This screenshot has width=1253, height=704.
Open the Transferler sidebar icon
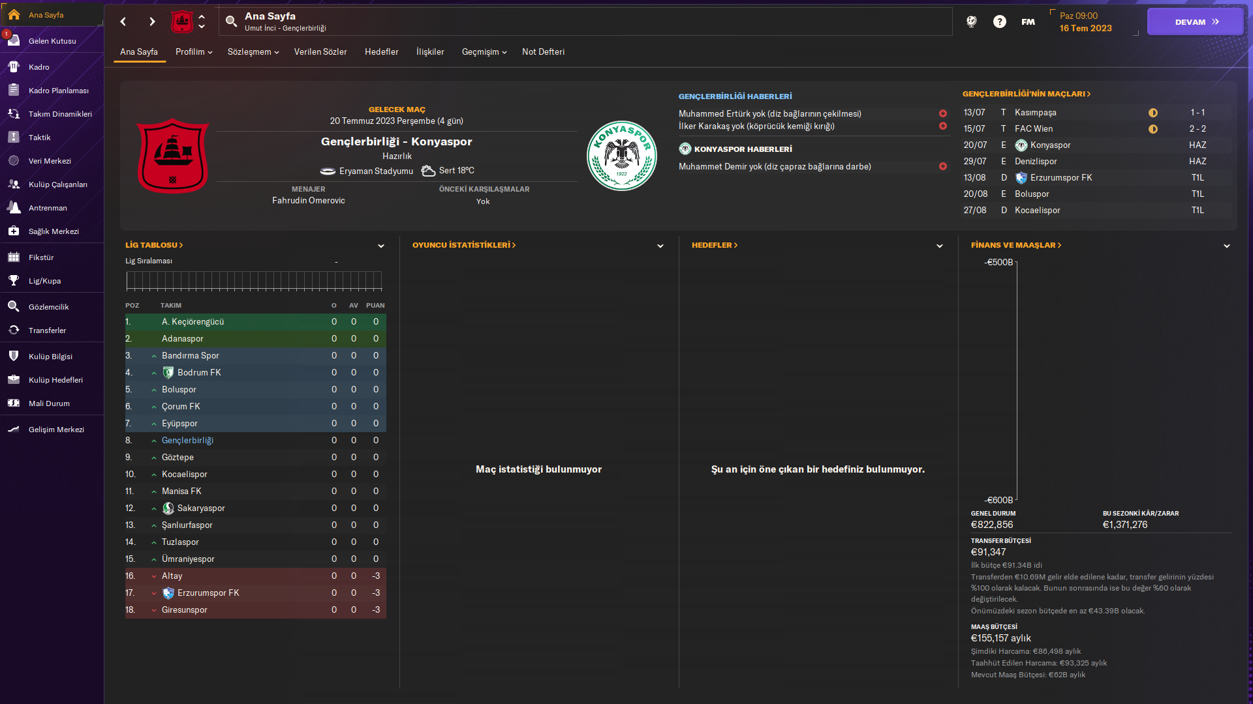[x=14, y=330]
